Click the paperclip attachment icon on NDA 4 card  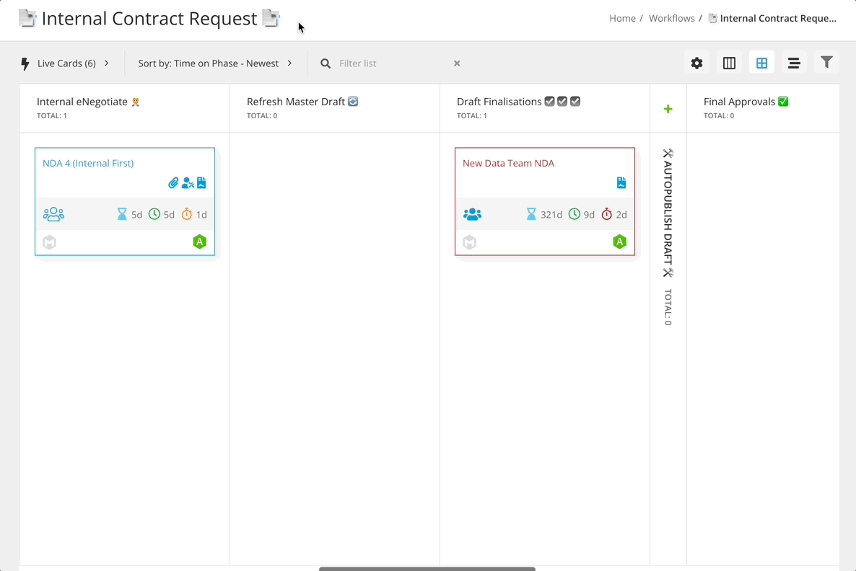[173, 182]
